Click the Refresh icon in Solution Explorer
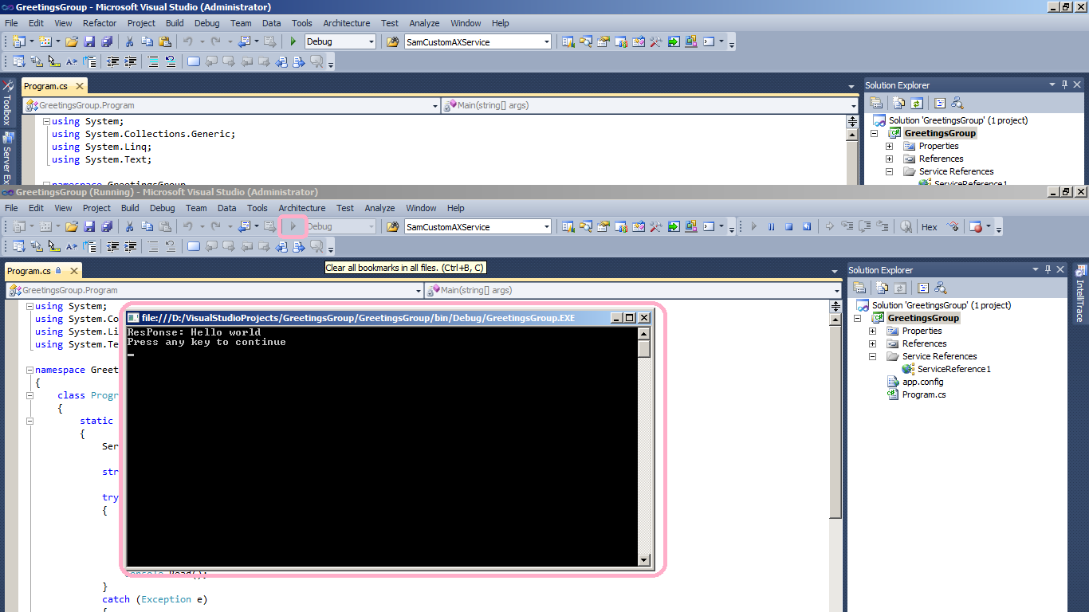This screenshot has width=1089, height=612. 901,286
